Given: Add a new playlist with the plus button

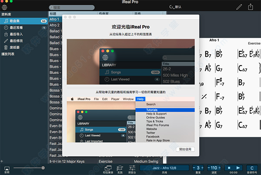Looking at the screenshot, I should pos(2,161).
